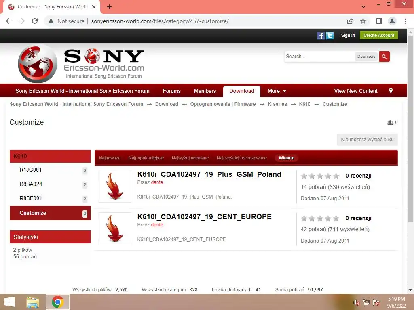
Task: Open the Forums navigation tab
Action: [171, 91]
